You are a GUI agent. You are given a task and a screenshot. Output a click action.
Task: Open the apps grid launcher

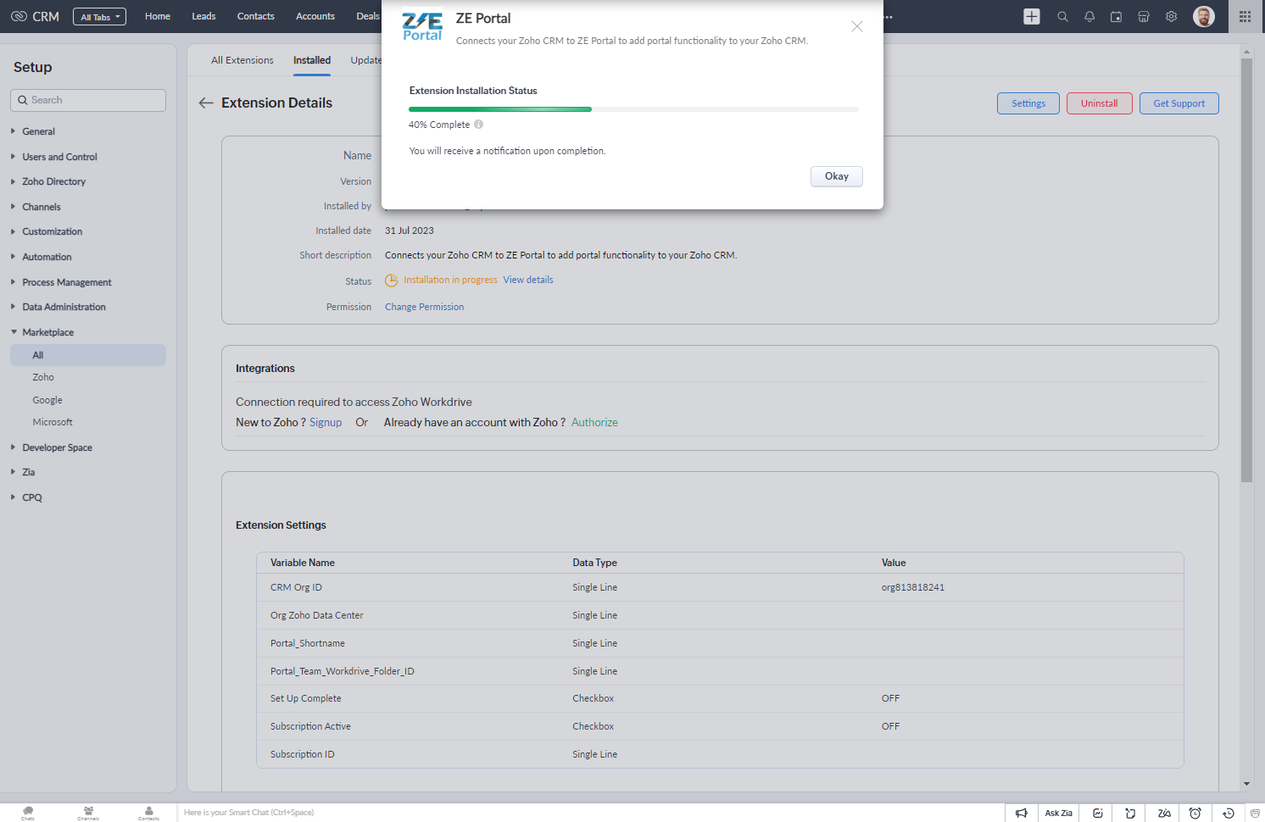(x=1245, y=16)
